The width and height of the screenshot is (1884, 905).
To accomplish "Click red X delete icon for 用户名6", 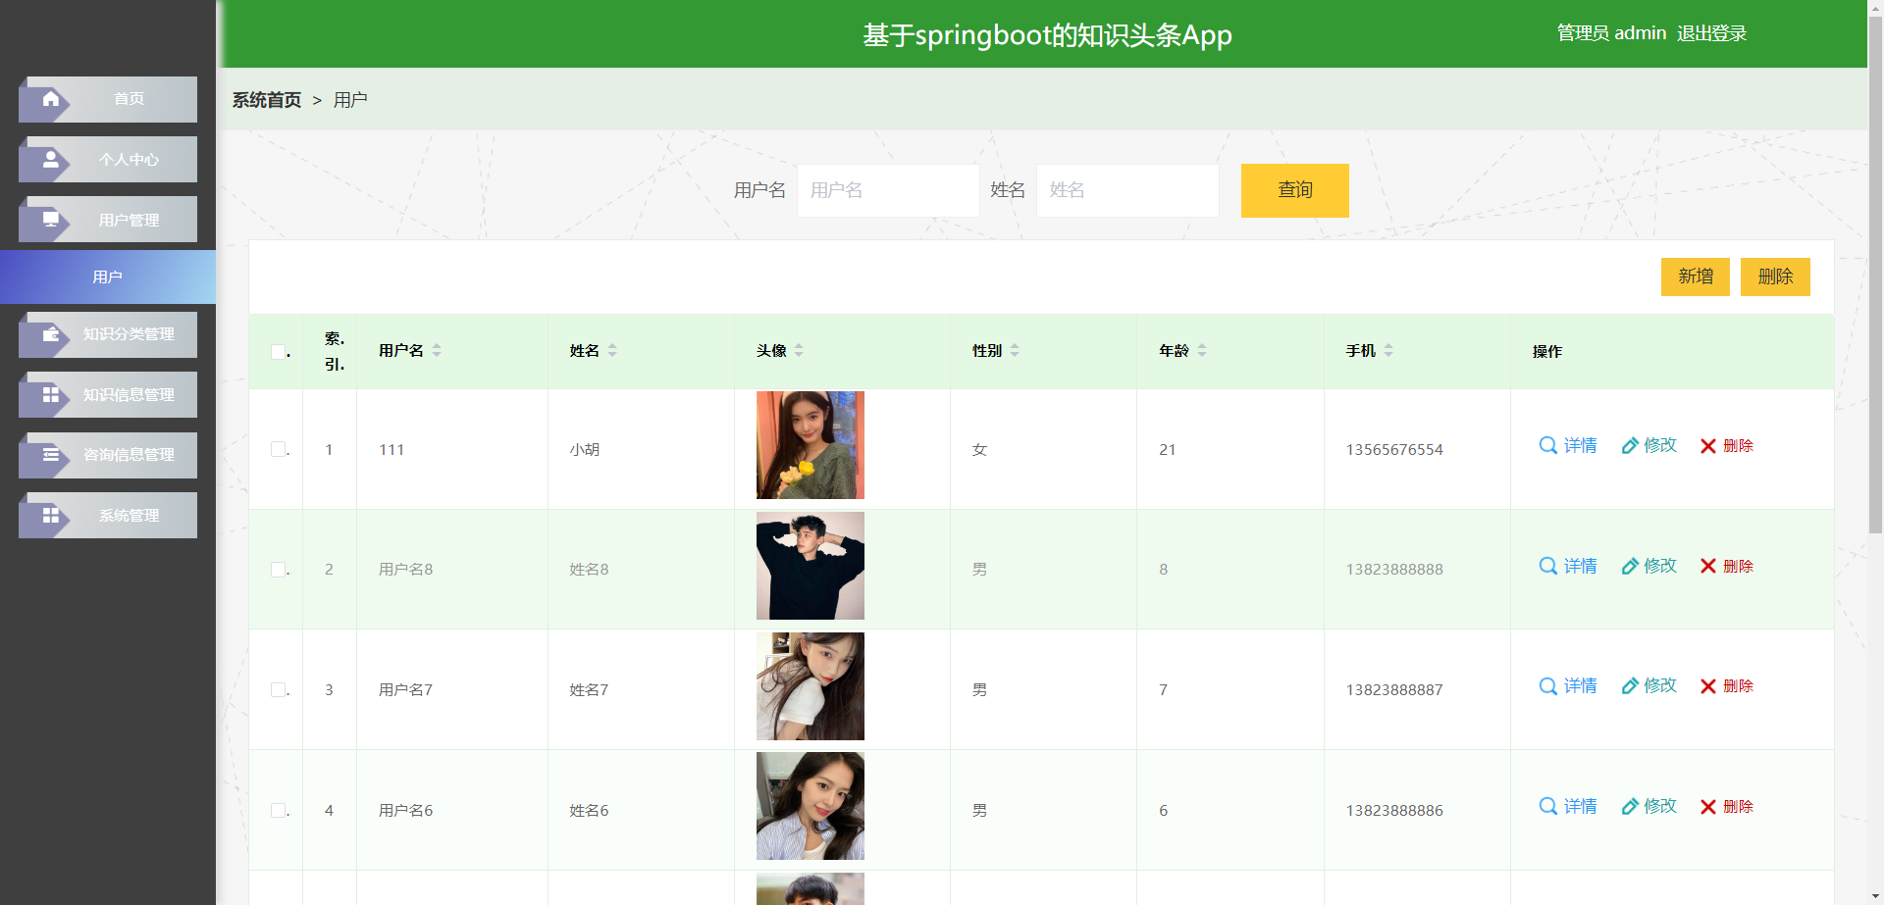I will pos(1708,807).
